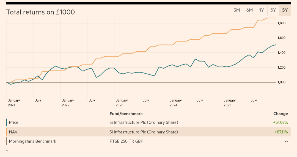297x157 pixels.
Task: Click the January 2022 axis label
Action: coord(68,103)
